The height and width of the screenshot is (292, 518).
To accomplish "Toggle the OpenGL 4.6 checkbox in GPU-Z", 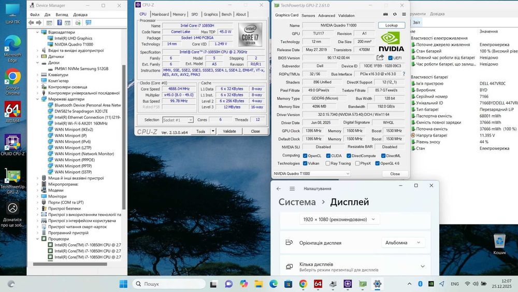I will click(377, 163).
